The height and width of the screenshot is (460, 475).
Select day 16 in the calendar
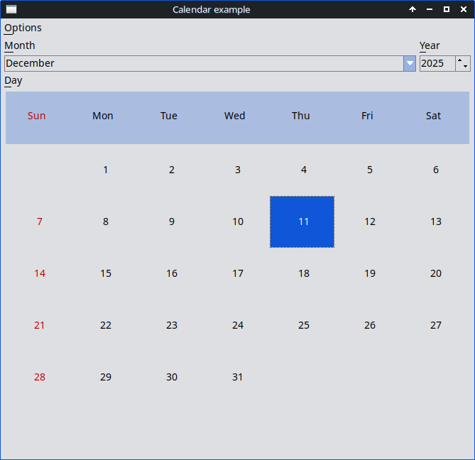[x=172, y=273]
